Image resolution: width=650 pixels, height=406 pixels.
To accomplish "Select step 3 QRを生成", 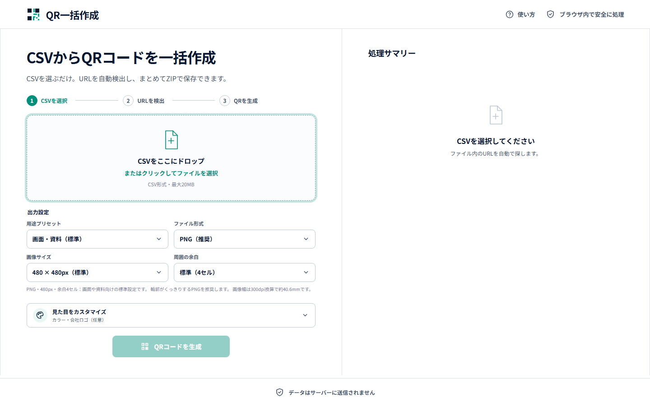I will pos(239,101).
